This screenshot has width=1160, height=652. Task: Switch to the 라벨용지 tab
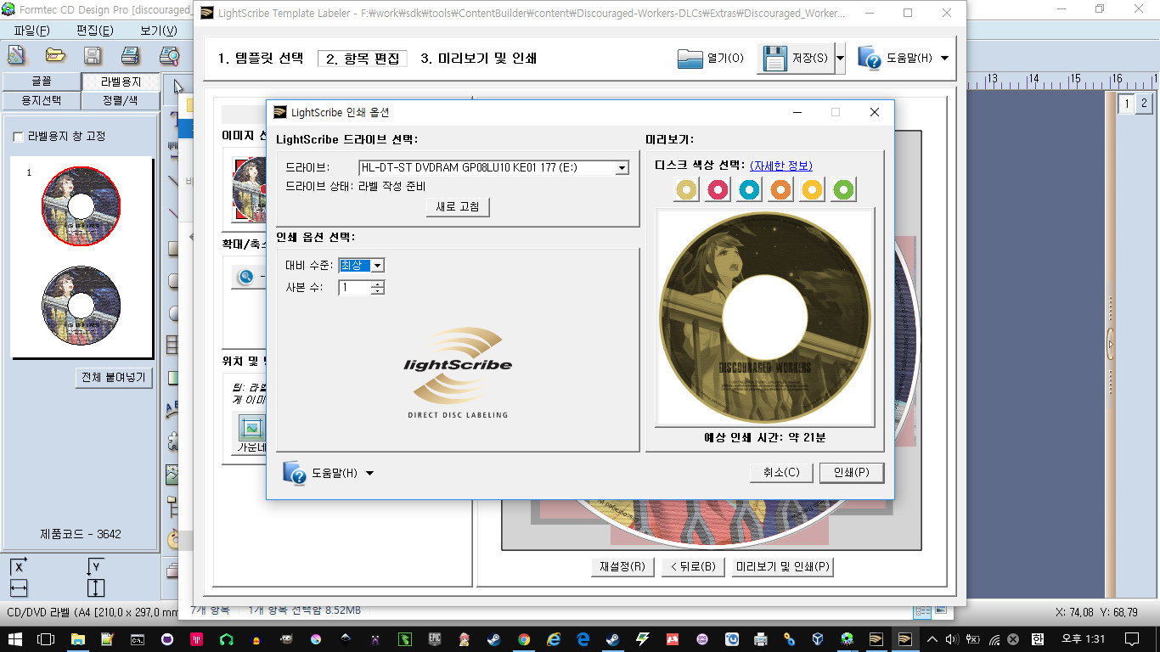121,81
